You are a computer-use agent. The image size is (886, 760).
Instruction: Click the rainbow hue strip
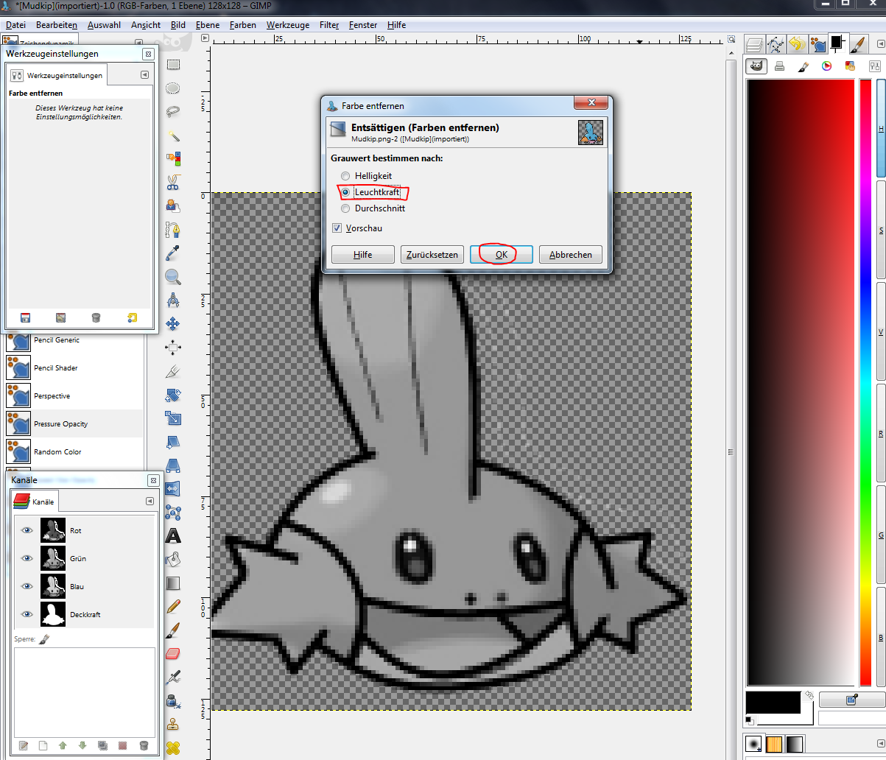click(865, 381)
